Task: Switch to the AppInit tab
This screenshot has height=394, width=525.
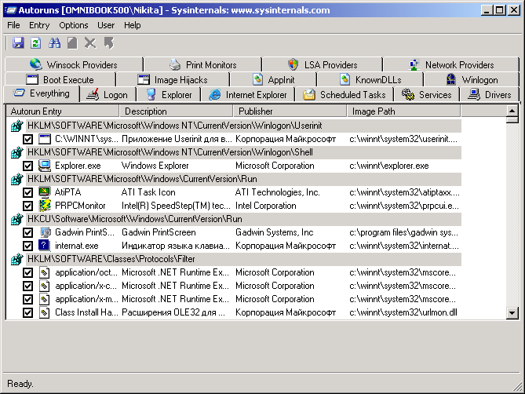Action: click(273, 80)
